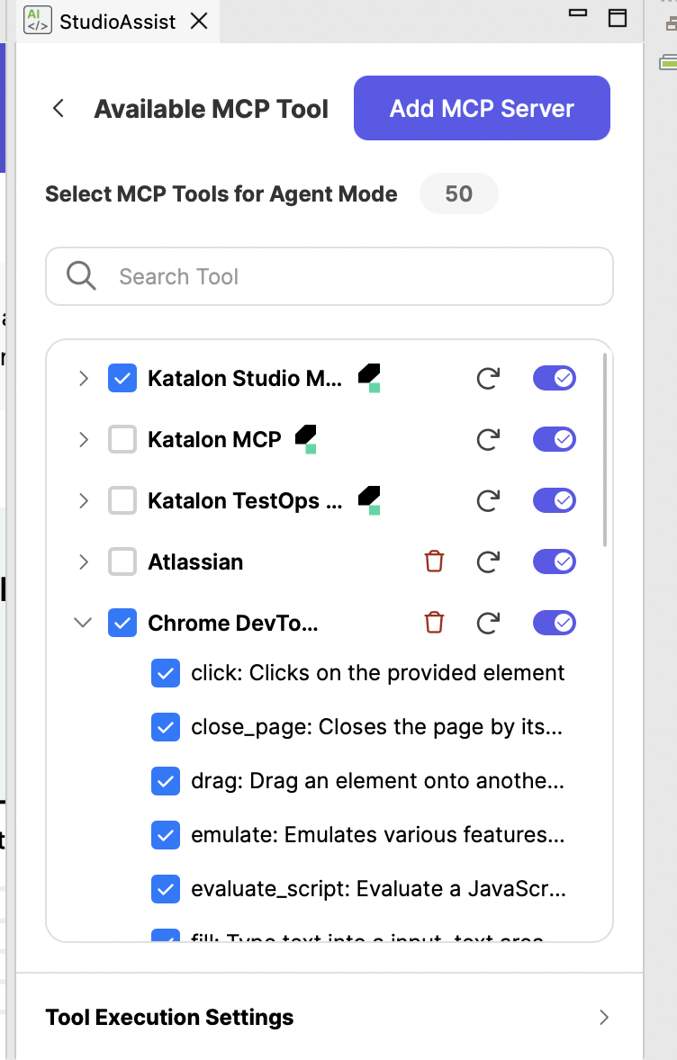Image resolution: width=677 pixels, height=1060 pixels.
Task: Click 'drag: Drag an element onto anothe...' text
Action: [x=377, y=781]
